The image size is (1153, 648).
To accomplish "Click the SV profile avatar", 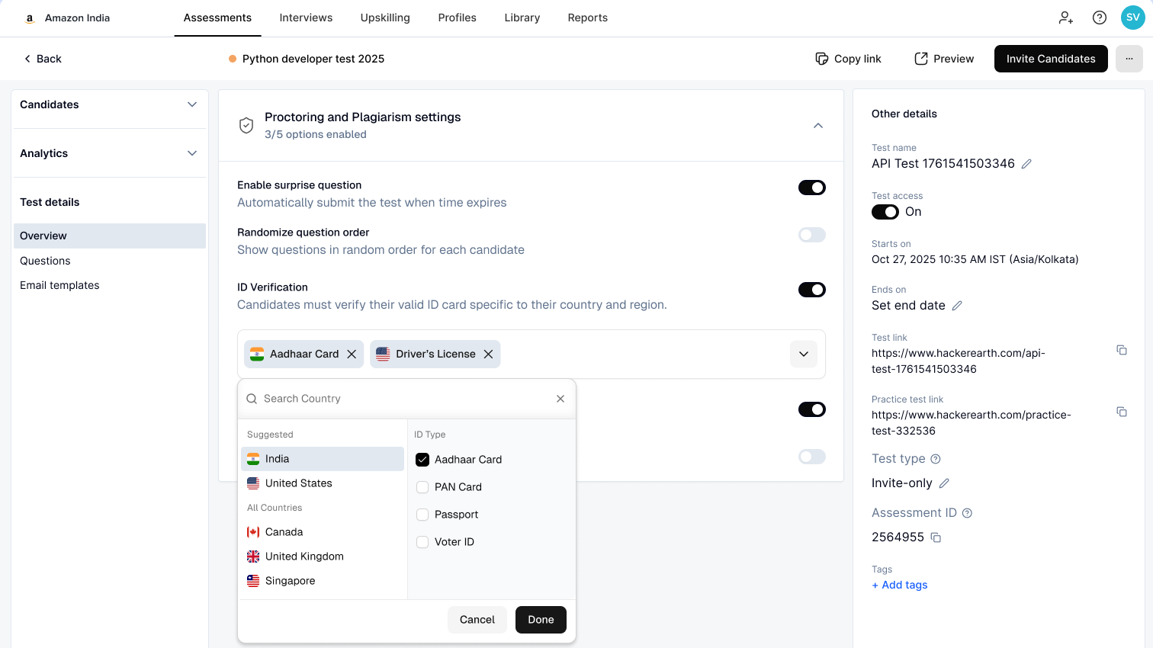I will [1132, 17].
